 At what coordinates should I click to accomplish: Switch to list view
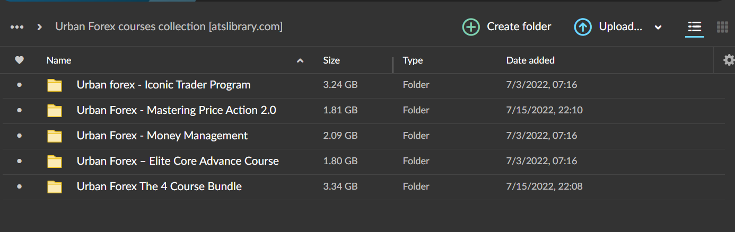pyautogui.click(x=694, y=26)
